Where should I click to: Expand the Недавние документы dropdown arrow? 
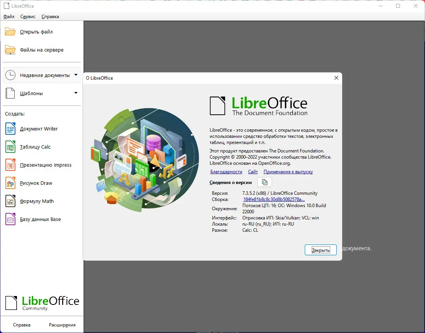tap(75, 75)
